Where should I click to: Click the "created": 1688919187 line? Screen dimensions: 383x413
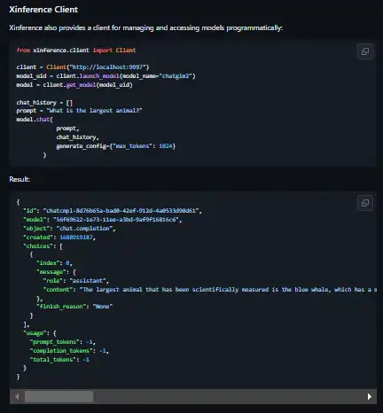pos(59,238)
